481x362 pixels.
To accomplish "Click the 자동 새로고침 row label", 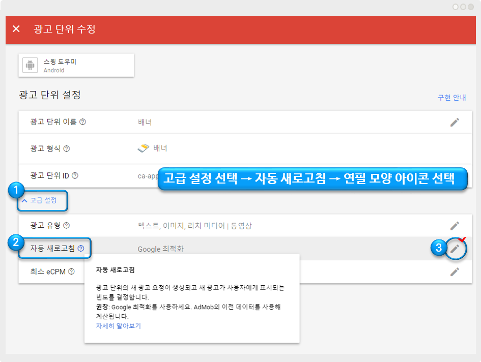I will 52,249.
